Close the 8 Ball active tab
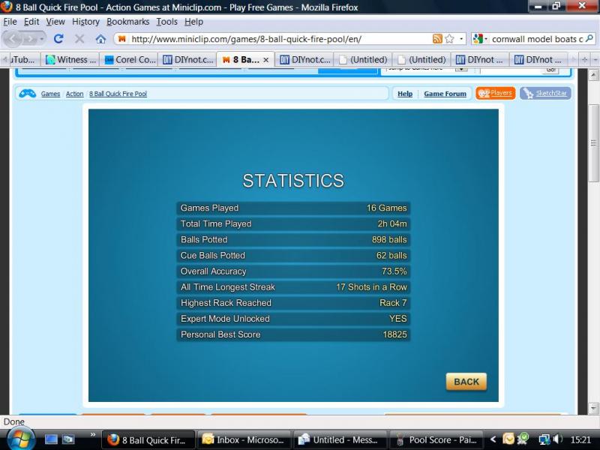Viewport: 600px width, 450px height. pos(265,59)
